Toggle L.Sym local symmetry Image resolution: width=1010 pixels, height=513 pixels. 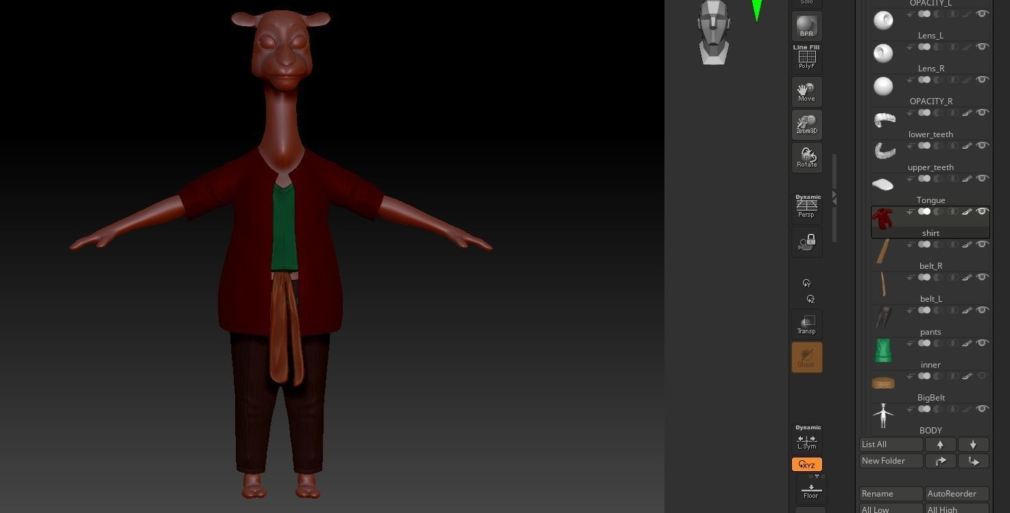806,438
